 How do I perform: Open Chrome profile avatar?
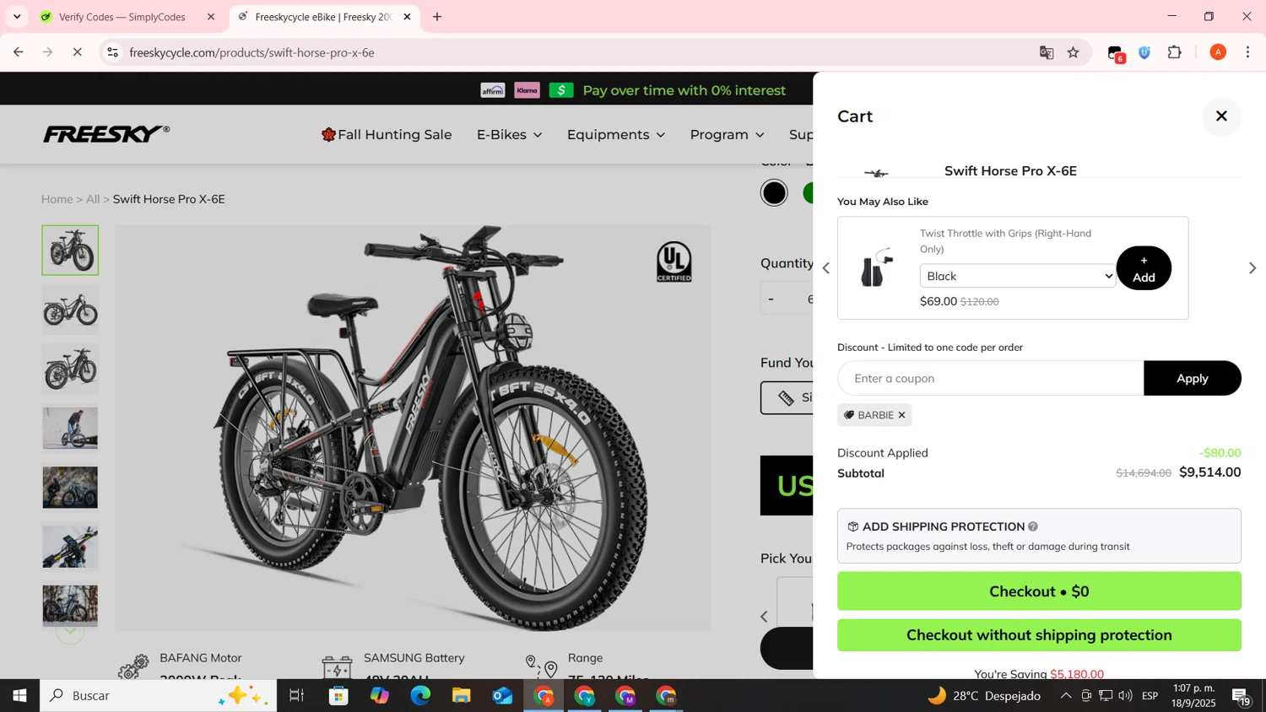(x=1218, y=52)
